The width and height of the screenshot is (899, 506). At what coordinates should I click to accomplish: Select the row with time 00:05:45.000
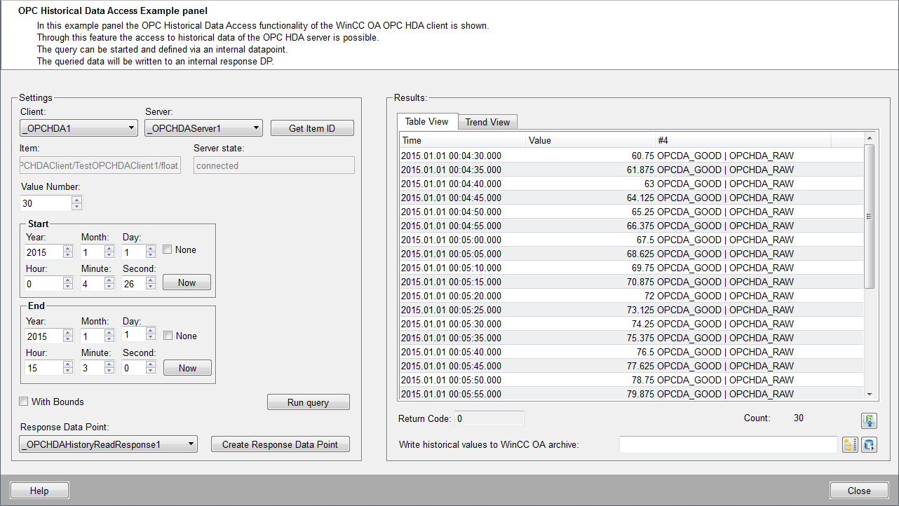[x=631, y=366]
